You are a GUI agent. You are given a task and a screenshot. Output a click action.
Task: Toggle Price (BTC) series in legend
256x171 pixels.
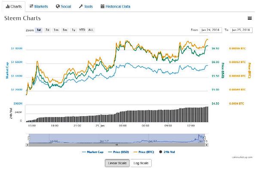143,152
